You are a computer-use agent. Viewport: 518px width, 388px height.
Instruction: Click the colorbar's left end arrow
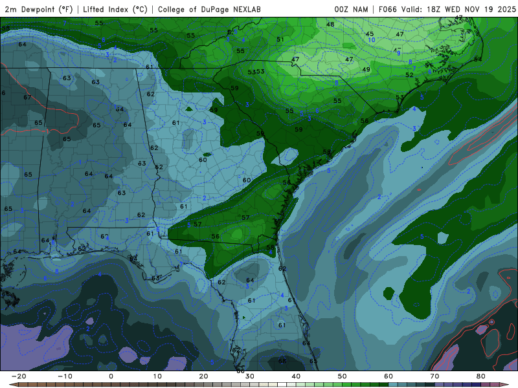click(14, 385)
